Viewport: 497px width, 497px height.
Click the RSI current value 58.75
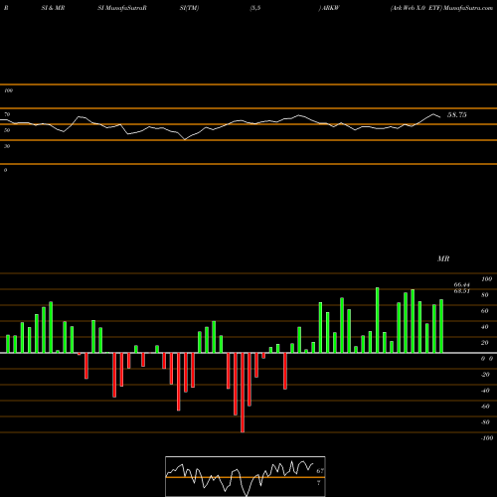click(457, 115)
